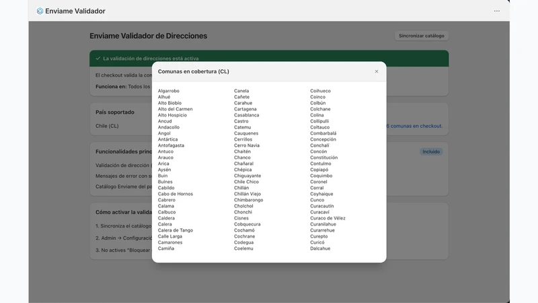Click Cauquenes in the list
The image size is (538, 303).
pos(246,133)
